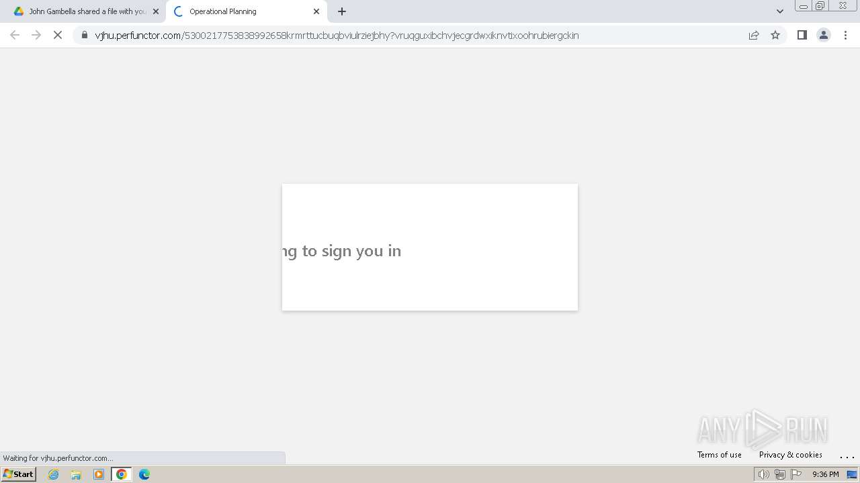
Task: Open File Explorer from taskbar
Action: pos(76,474)
